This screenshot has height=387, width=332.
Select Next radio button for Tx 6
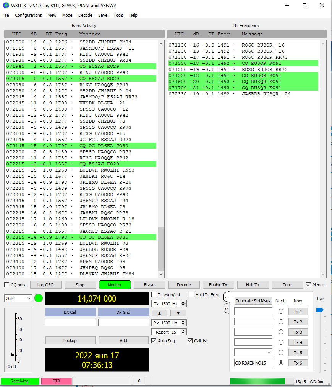281,363
